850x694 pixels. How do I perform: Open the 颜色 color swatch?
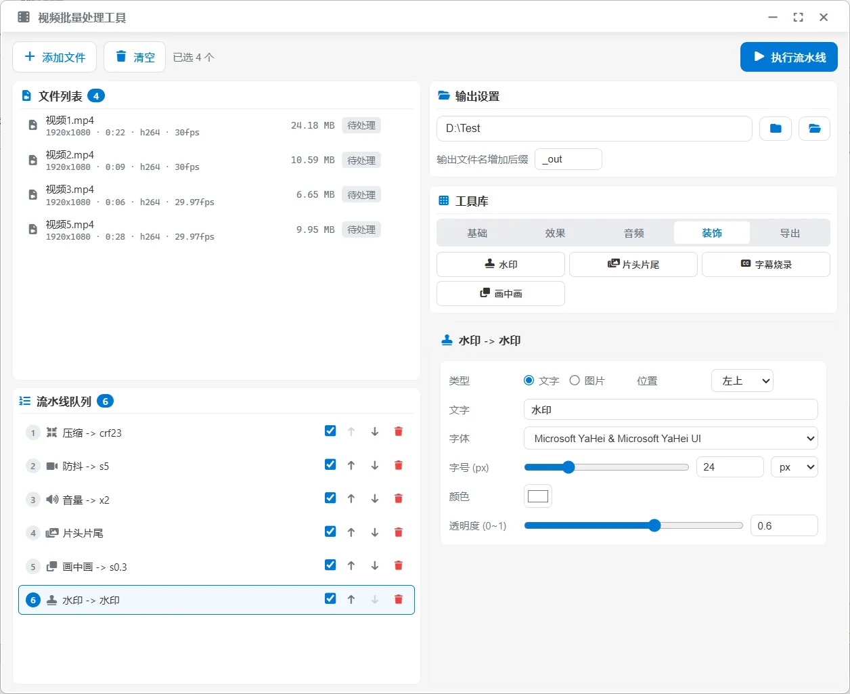pyautogui.click(x=538, y=496)
